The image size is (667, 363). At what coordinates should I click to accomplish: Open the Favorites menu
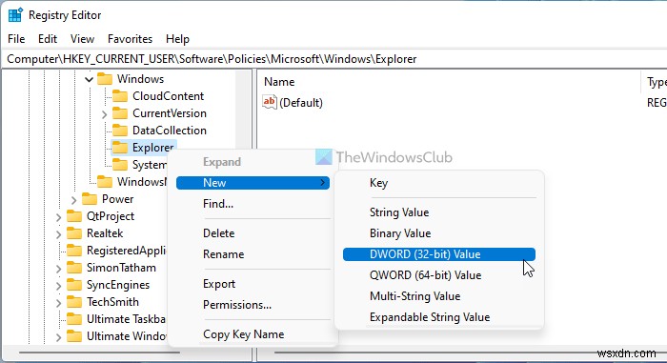pos(130,39)
